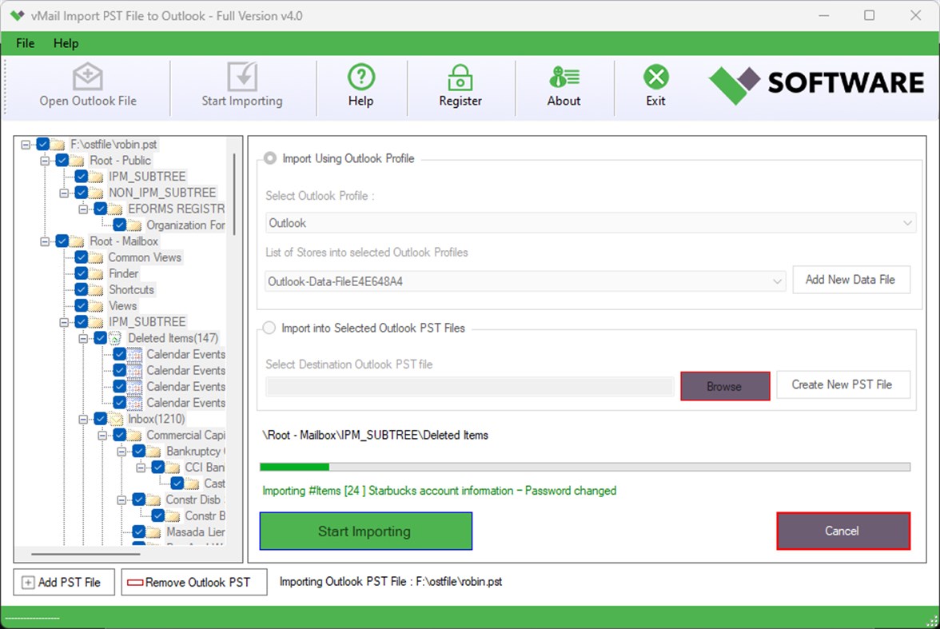940x629 pixels.
Task: Open the Help menu
Action: tap(66, 43)
